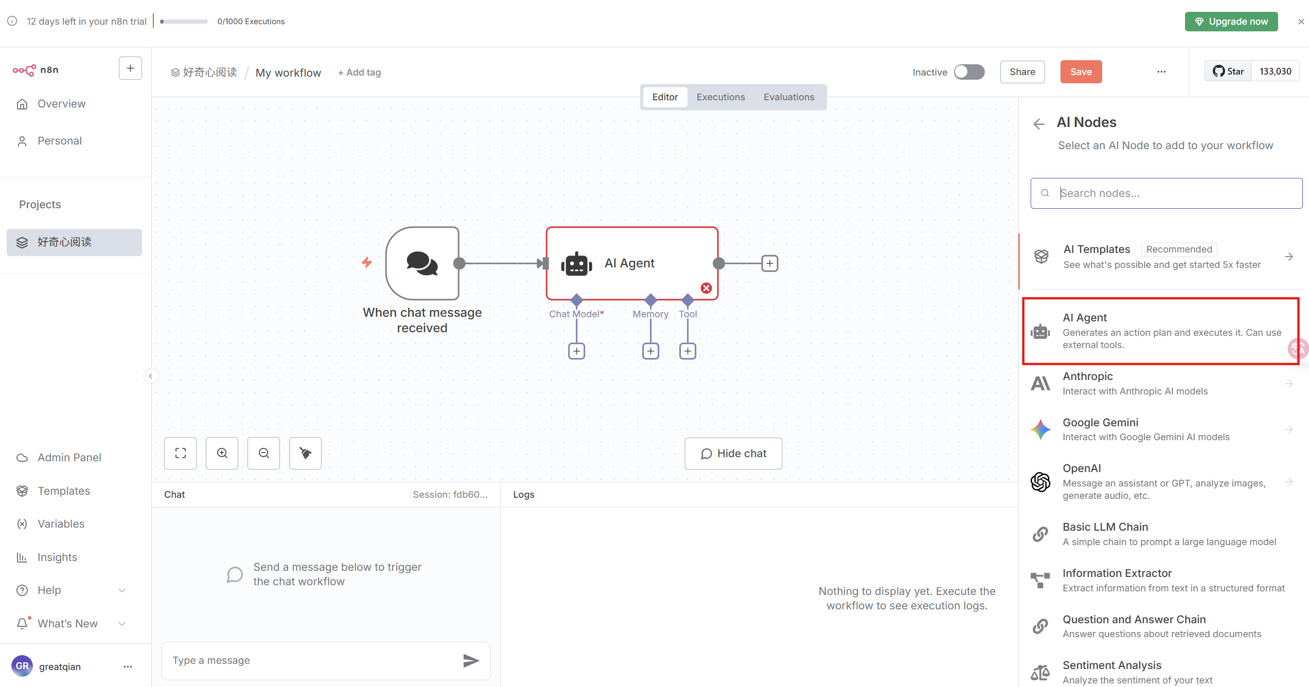The width and height of the screenshot is (1309, 687).
Task: Switch to the Evaluations tab
Action: pyautogui.click(x=789, y=97)
